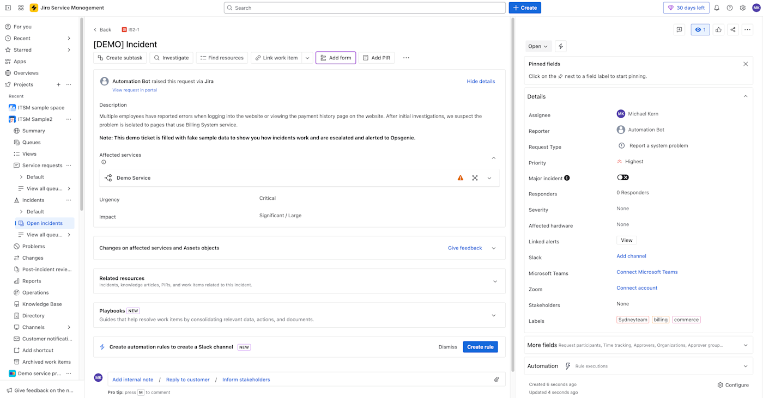Open Incidents section options ellipsis
Viewport: 763px width, 398px height.
tap(69, 200)
